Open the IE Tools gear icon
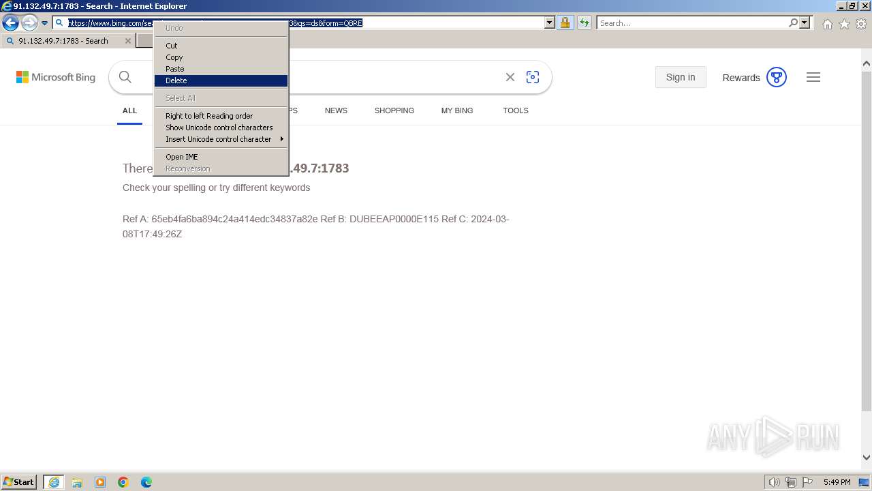Viewport: 872px width, 491px height. click(861, 24)
